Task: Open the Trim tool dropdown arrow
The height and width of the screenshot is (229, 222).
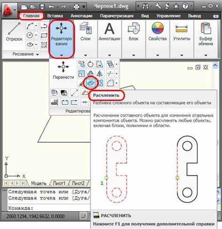Action: (117, 73)
